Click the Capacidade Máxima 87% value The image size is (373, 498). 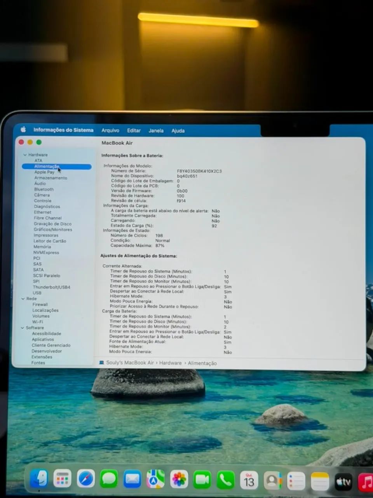point(160,245)
